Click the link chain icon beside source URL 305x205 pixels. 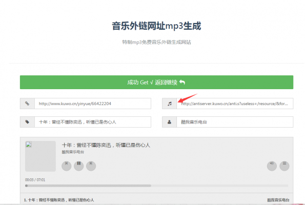coord(27,104)
